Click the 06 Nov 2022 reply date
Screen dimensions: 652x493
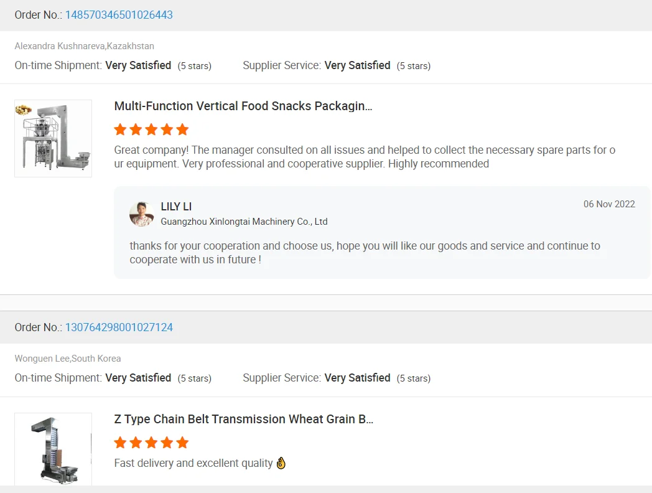(609, 204)
